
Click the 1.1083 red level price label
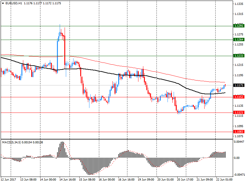[239, 132]
